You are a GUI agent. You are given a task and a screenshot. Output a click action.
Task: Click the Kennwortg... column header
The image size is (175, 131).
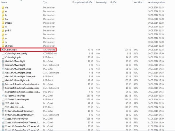tap(102, 2)
